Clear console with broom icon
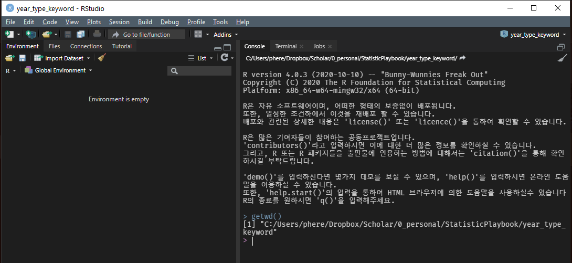The width and height of the screenshot is (572, 263). [x=563, y=58]
